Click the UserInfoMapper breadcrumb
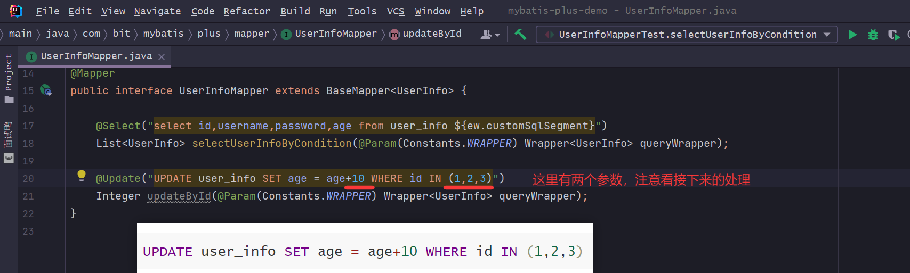 pyautogui.click(x=329, y=34)
